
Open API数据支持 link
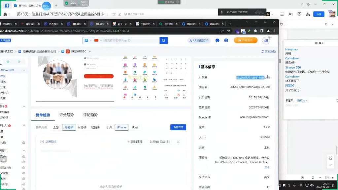click(x=199, y=41)
